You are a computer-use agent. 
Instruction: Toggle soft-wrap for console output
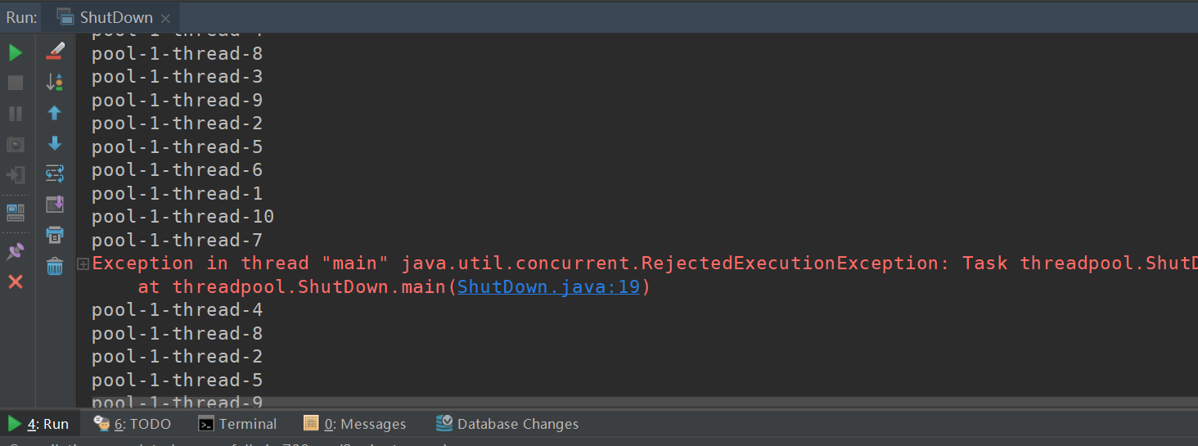click(x=55, y=173)
